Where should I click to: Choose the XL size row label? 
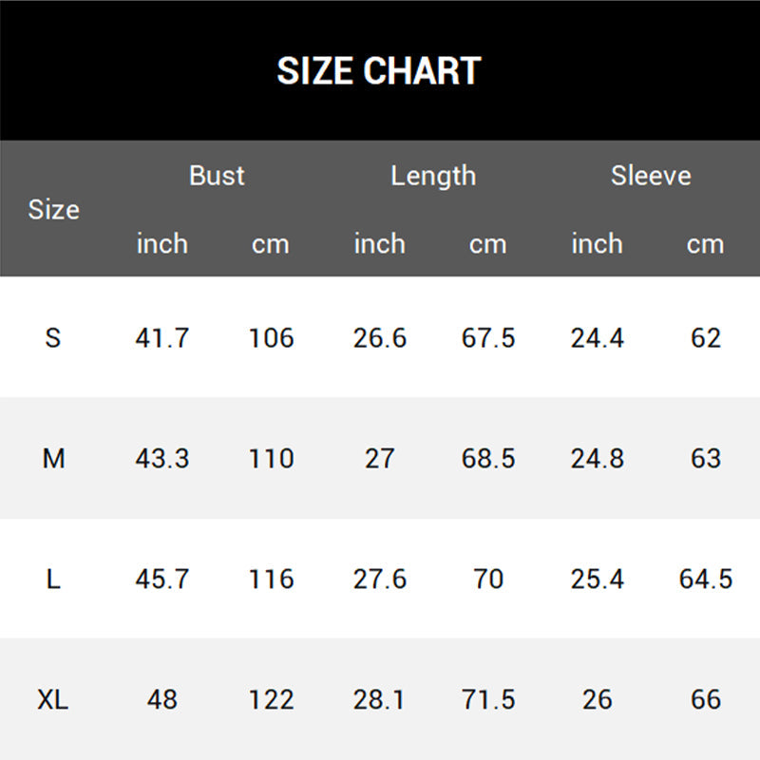click(x=53, y=700)
